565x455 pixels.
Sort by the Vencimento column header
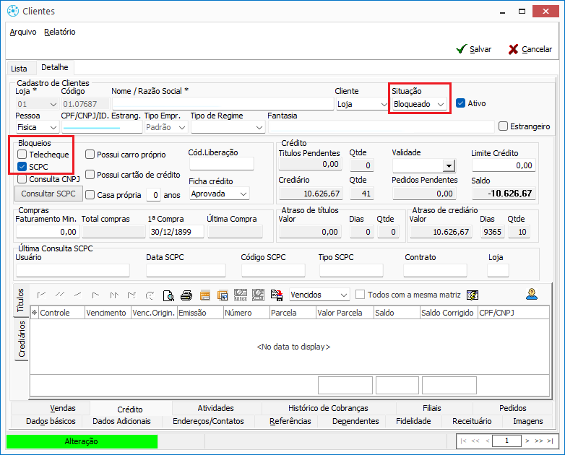(108, 313)
